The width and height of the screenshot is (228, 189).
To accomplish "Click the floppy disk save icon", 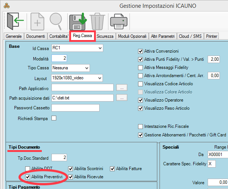I will click(x=78, y=21).
